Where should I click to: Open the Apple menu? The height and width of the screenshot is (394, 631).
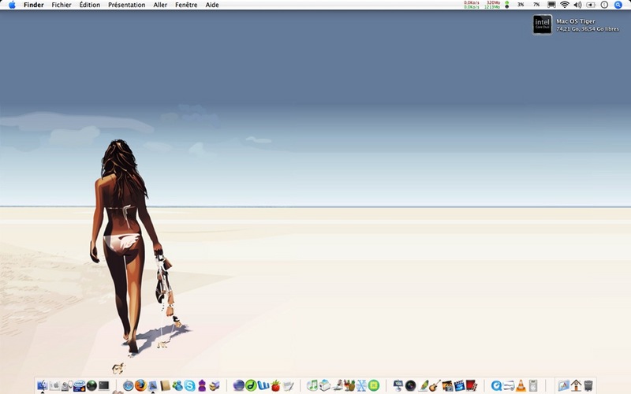(12, 5)
